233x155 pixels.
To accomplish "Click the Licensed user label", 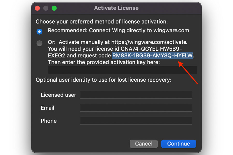I will point(58,95).
